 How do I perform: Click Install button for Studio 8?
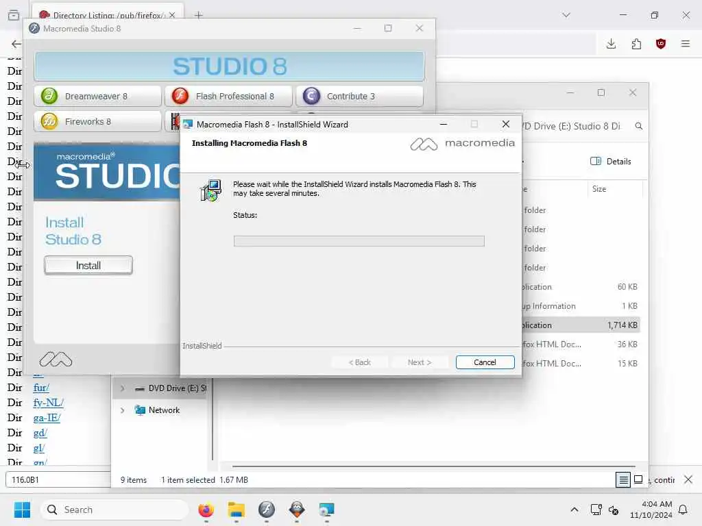coord(88,265)
